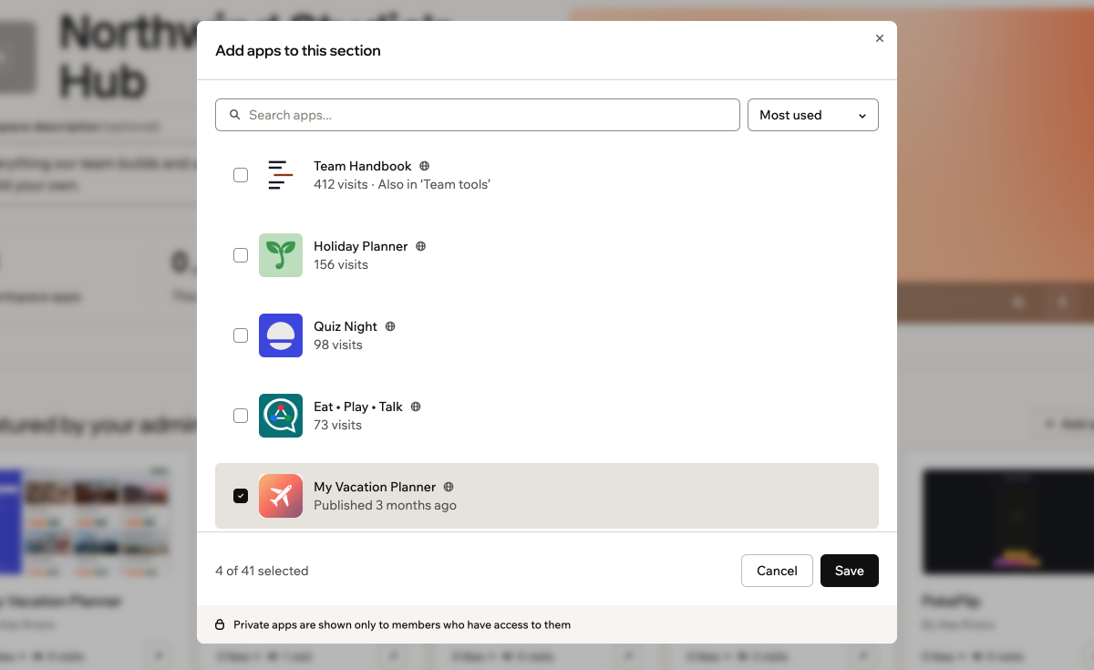Click the '156 visits' text
This screenshot has width=1094, height=670.
click(341, 264)
